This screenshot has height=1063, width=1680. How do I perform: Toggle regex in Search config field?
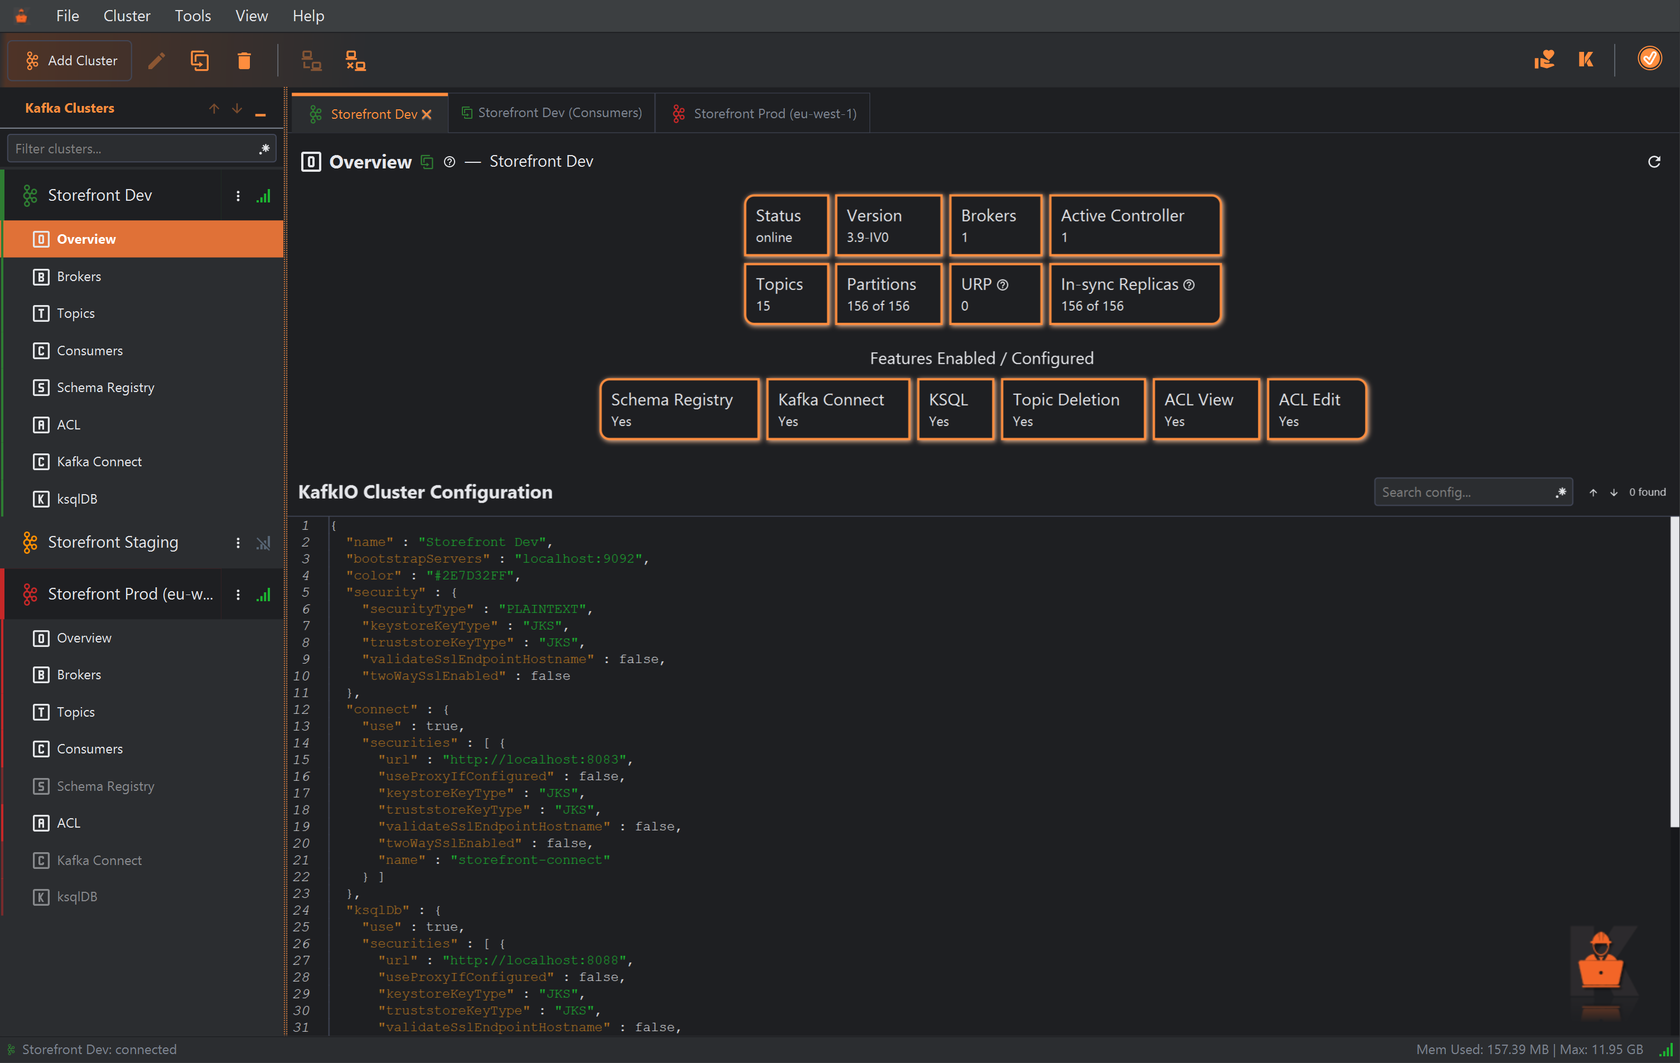(1561, 492)
